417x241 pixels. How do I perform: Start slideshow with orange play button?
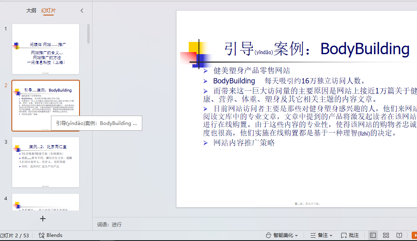[x=414, y=235]
